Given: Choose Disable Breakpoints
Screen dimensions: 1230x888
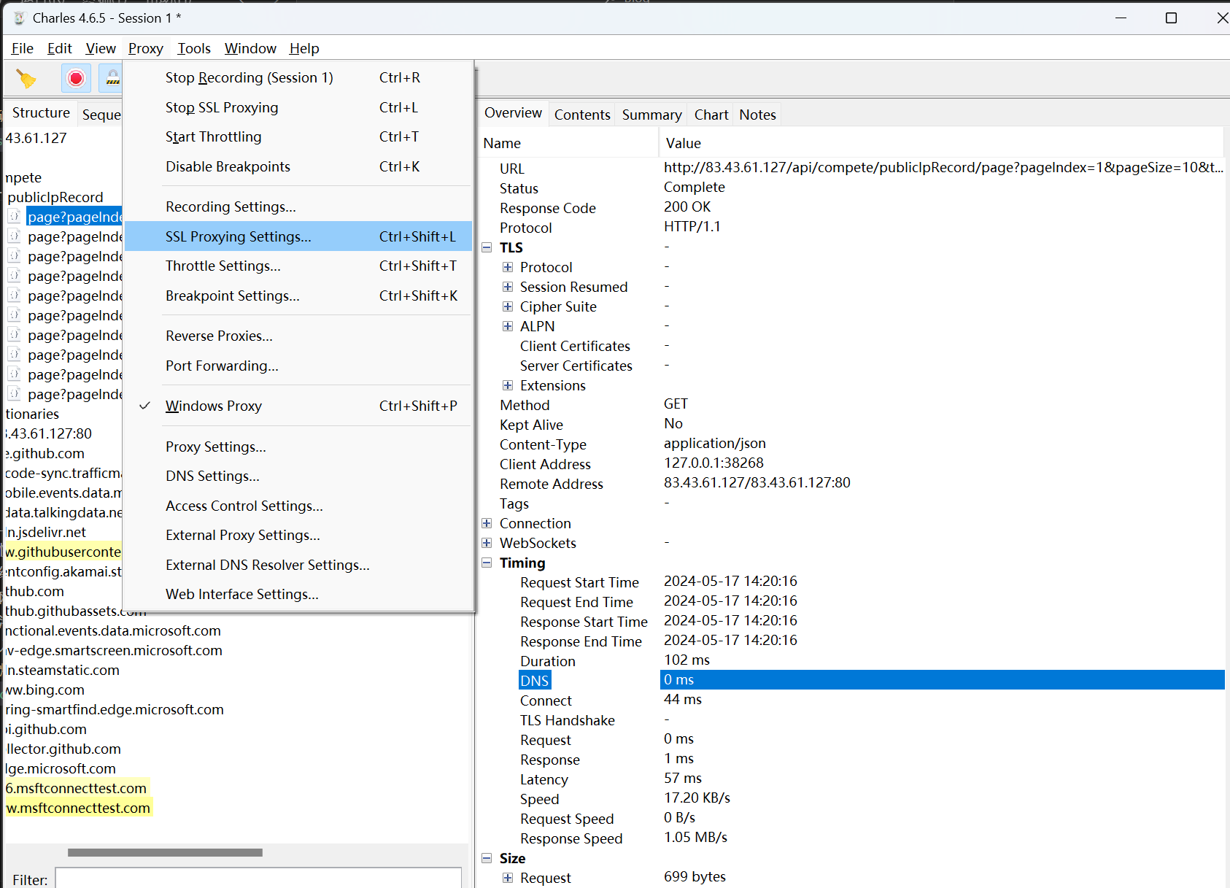Looking at the screenshot, I should (299, 166).
